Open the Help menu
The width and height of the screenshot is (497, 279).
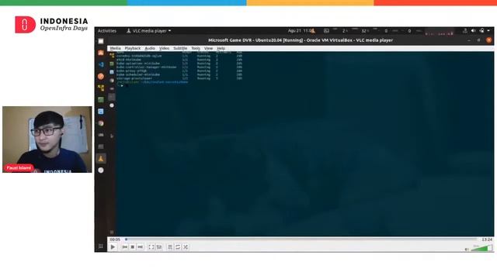(221, 48)
